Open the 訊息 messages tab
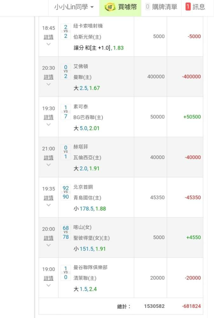The height and width of the screenshot is (318, 214). tap(195, 7)
